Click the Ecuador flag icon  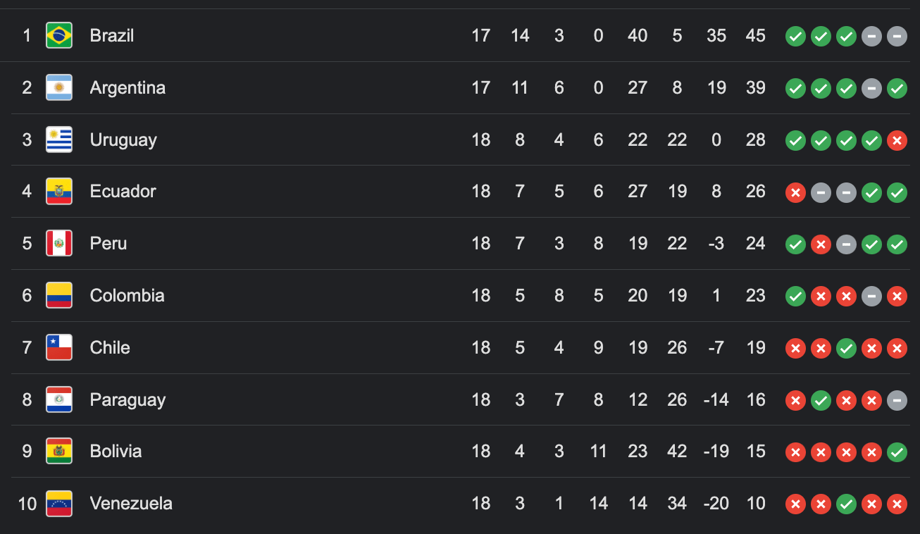pos(59,191)
